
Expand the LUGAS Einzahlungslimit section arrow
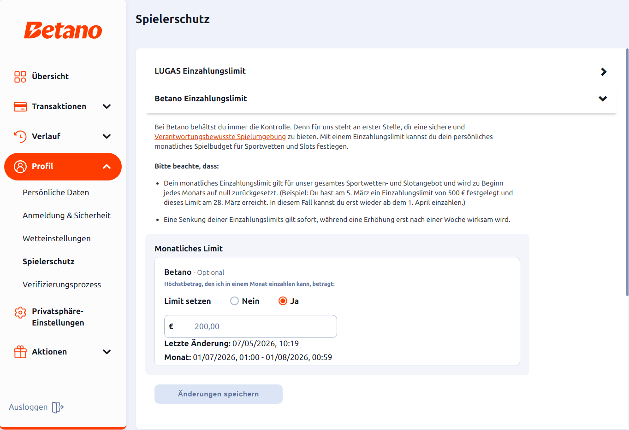[x=604, y=72]
